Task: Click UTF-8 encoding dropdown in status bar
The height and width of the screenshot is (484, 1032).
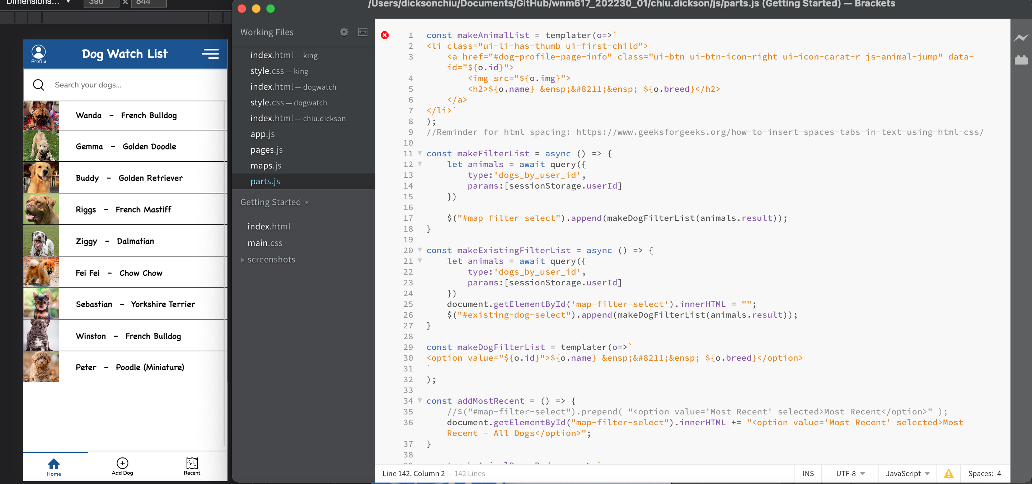Action: point(849,474)
